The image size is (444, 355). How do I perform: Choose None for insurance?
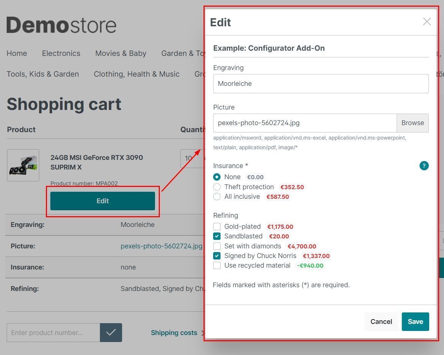click(x=217, y=177)
